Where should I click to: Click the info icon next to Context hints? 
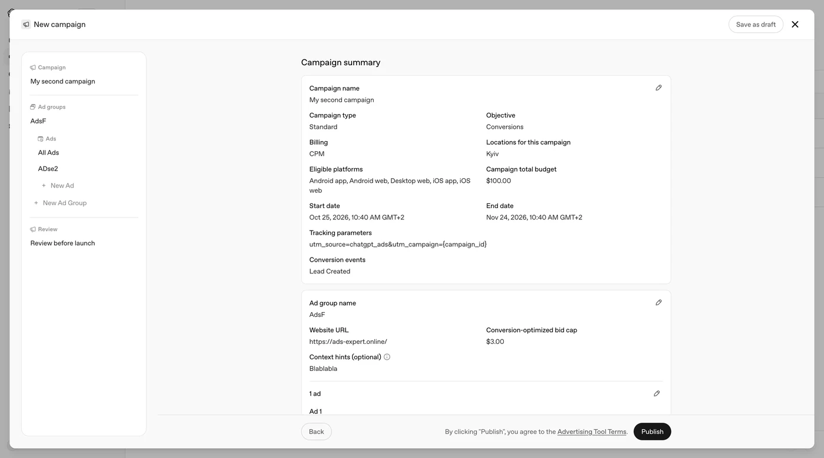[387, 357]
